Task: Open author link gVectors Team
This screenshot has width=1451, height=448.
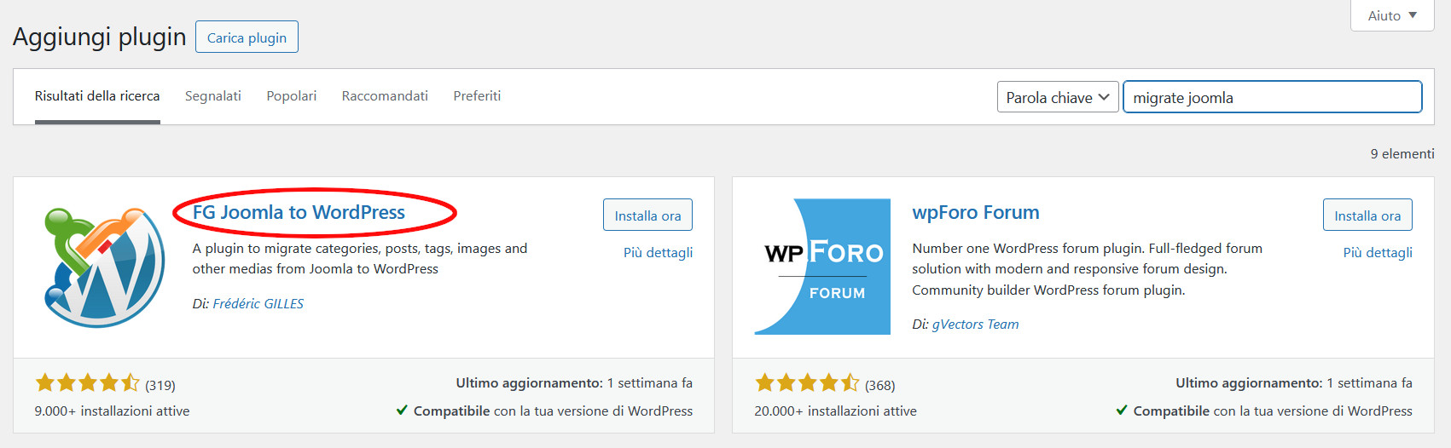Action: pyautogui.click(x=976, y=325)
